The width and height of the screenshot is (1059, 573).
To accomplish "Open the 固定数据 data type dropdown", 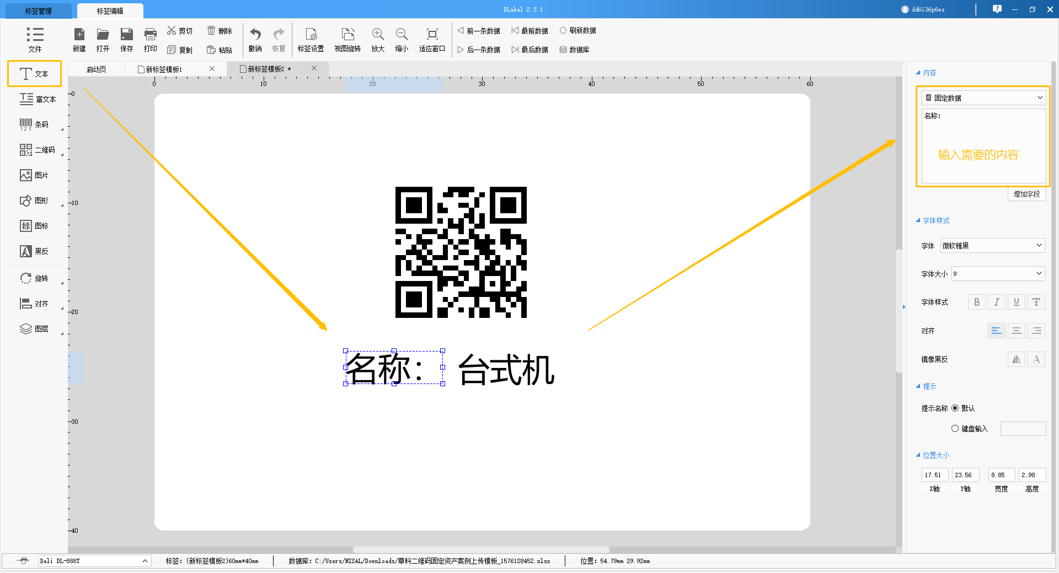I will pyautogui.click(x=983, y=98).
